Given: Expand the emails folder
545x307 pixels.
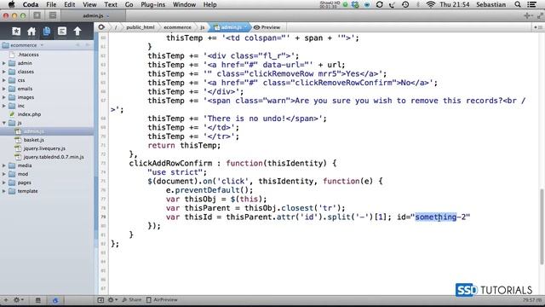Looking at the screenshot, I should (x=3, y=89).
